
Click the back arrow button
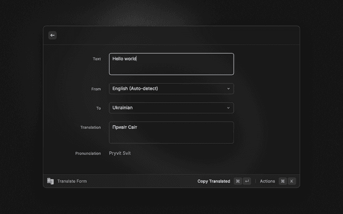pyautogui.click(x=53, y=35)
